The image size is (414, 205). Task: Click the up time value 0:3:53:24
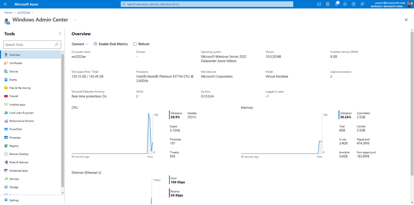[x=207, y=96]
